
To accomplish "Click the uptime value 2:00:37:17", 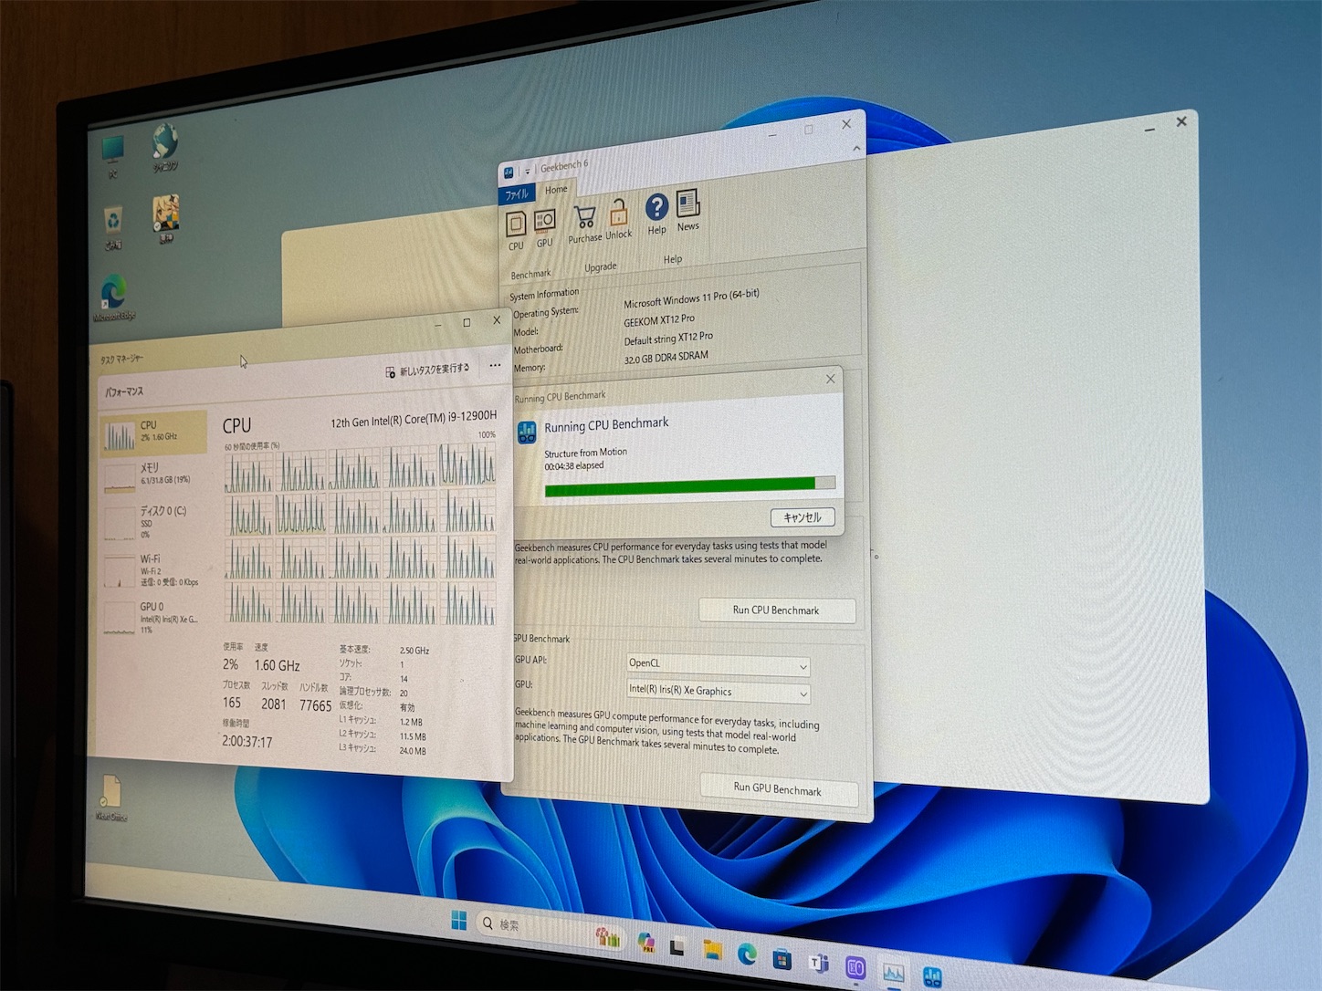I will tap(247, 741).
